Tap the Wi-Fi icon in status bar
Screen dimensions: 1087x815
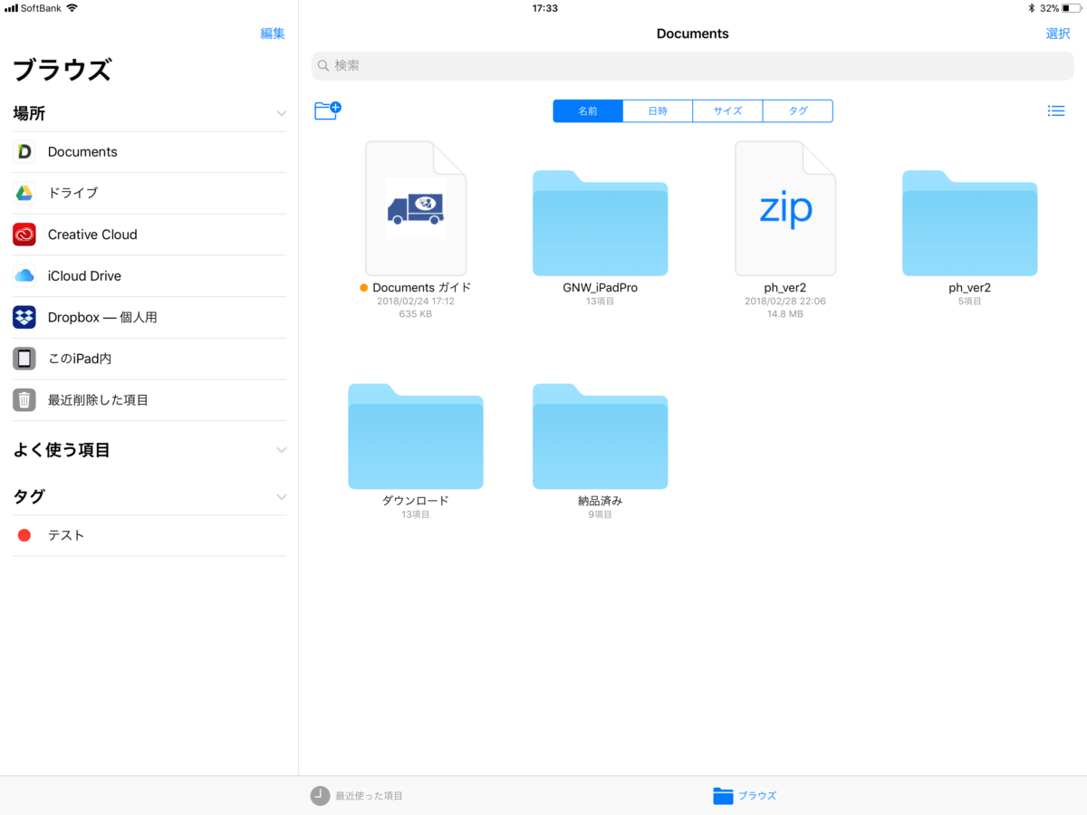pyautogui.click(x=72, y=8)
